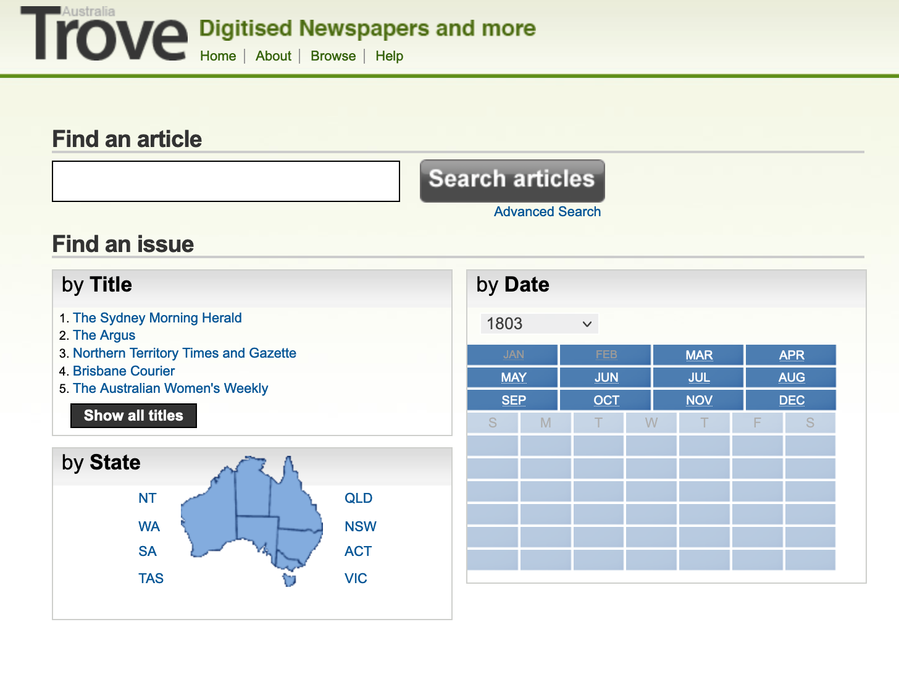The height and width of the screenshot is (677, 899).
Task: Click the greyed-out JAN month
Action: pos(512,355)
